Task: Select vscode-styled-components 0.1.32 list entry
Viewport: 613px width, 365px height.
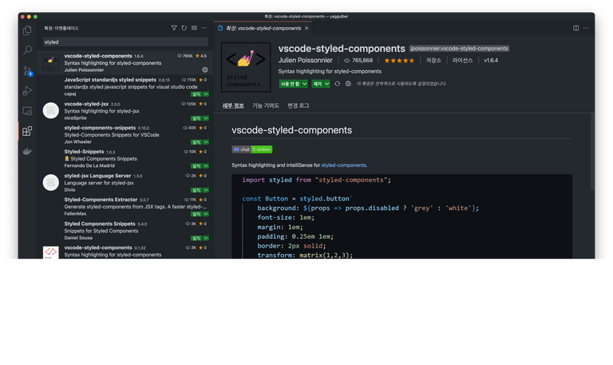Action: point(125,251)
